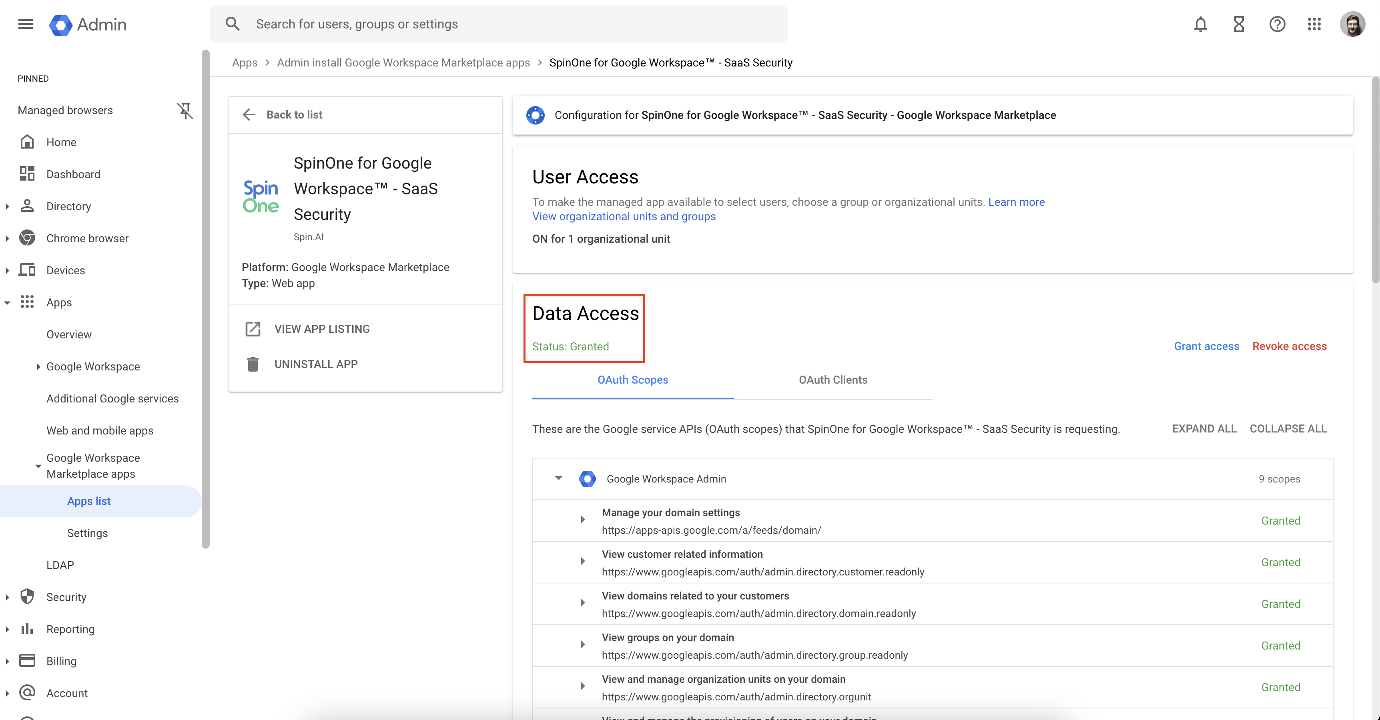
Task: Click the uninstall app trash icon
Action: click(253, 364)
